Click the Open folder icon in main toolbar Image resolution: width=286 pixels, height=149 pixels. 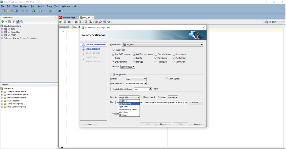tap(8, 11)
